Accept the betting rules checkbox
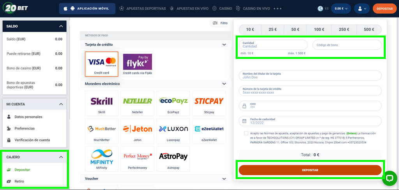399x190 pixels. 246,133
